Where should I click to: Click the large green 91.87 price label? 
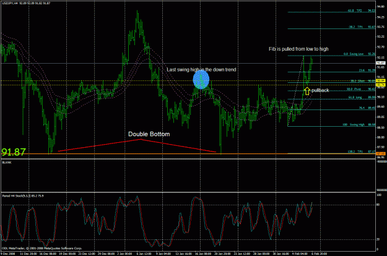pos(14,152)
